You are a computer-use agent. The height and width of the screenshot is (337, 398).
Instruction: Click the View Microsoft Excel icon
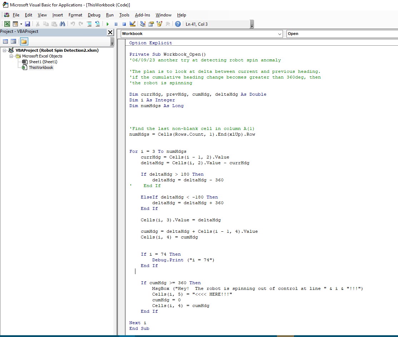tap(7, 24)
